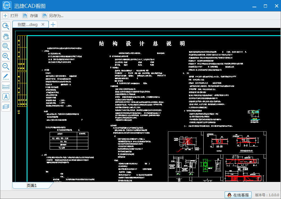Open 在线客服 online support

pyautogui.click(x=238, y=195)
